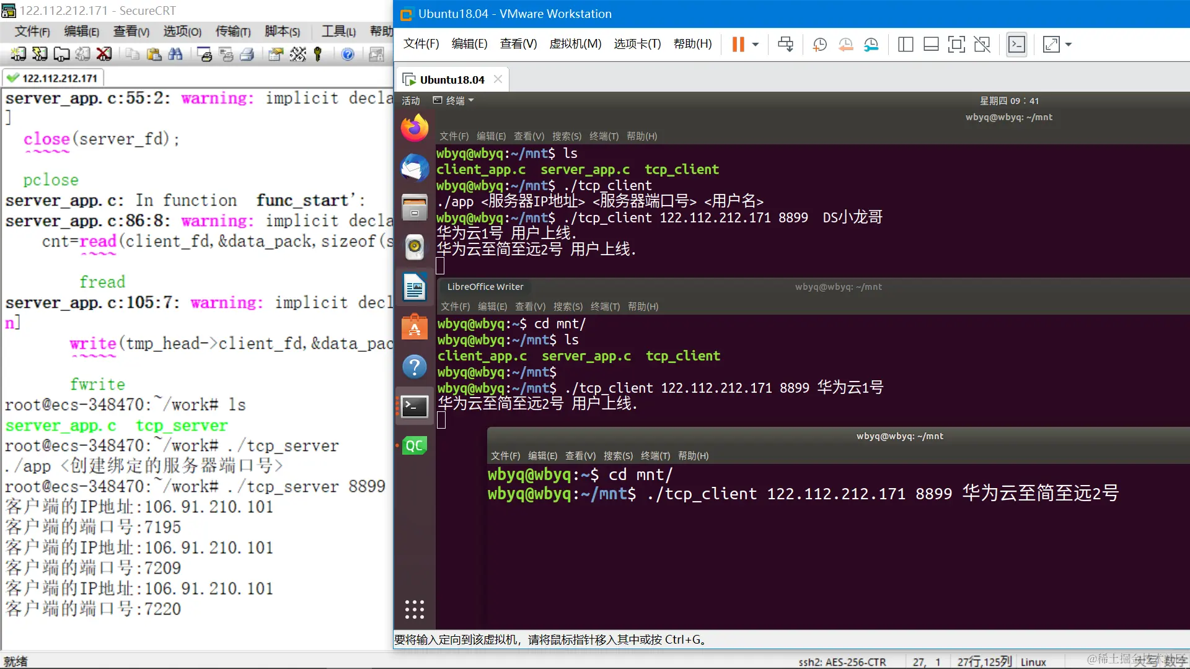
Task: Expand the power options arrow beside pause
Action: [756, 45]
